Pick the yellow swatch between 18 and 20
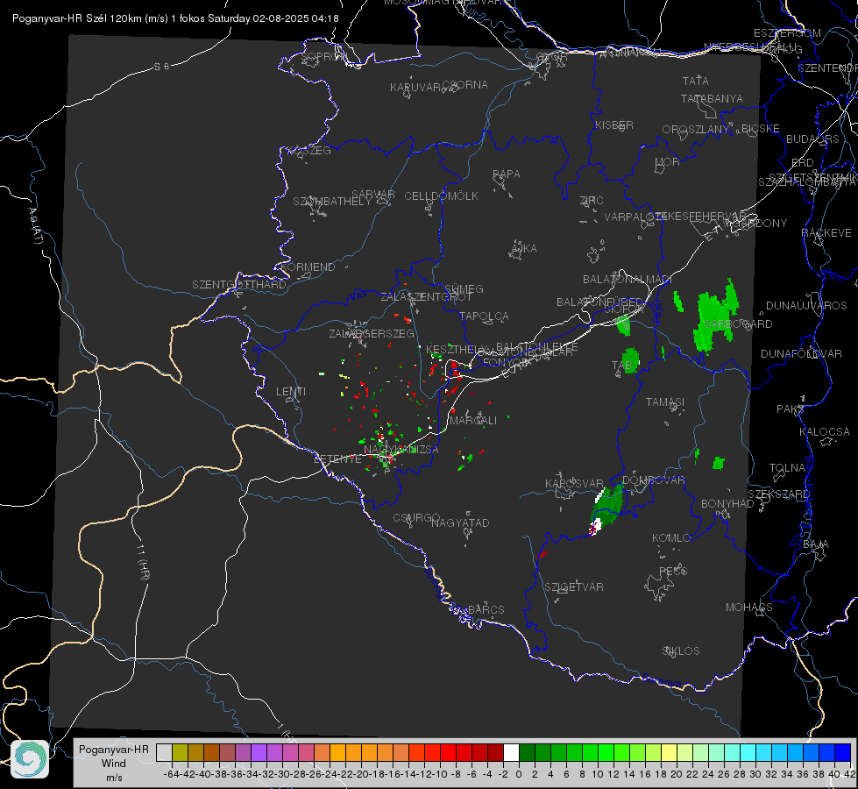This screenshot has width=858, height=789. pyautogui.click(x=670, y=752)
